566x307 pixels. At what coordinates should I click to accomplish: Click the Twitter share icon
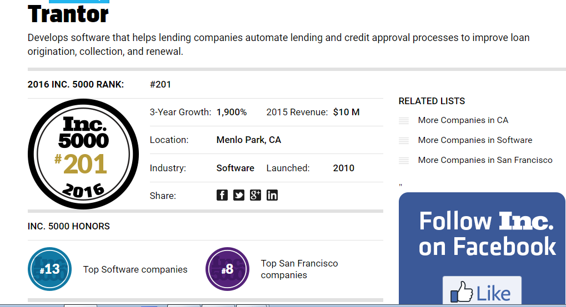pos(239,195)
